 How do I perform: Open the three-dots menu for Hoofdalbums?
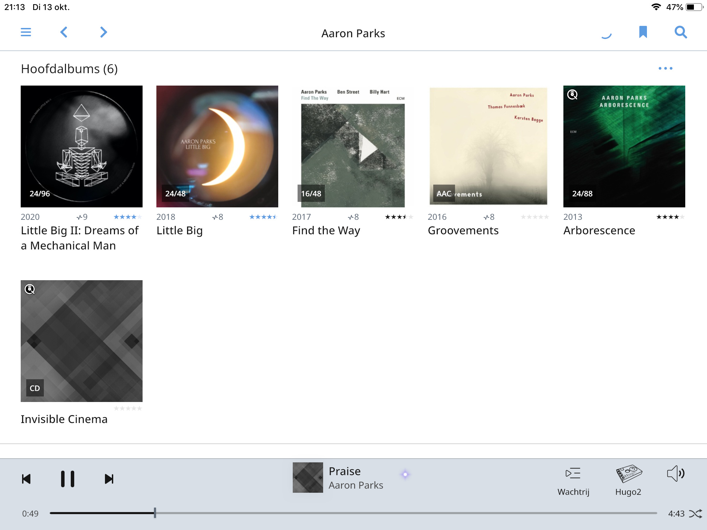click(x=665, y=68)
